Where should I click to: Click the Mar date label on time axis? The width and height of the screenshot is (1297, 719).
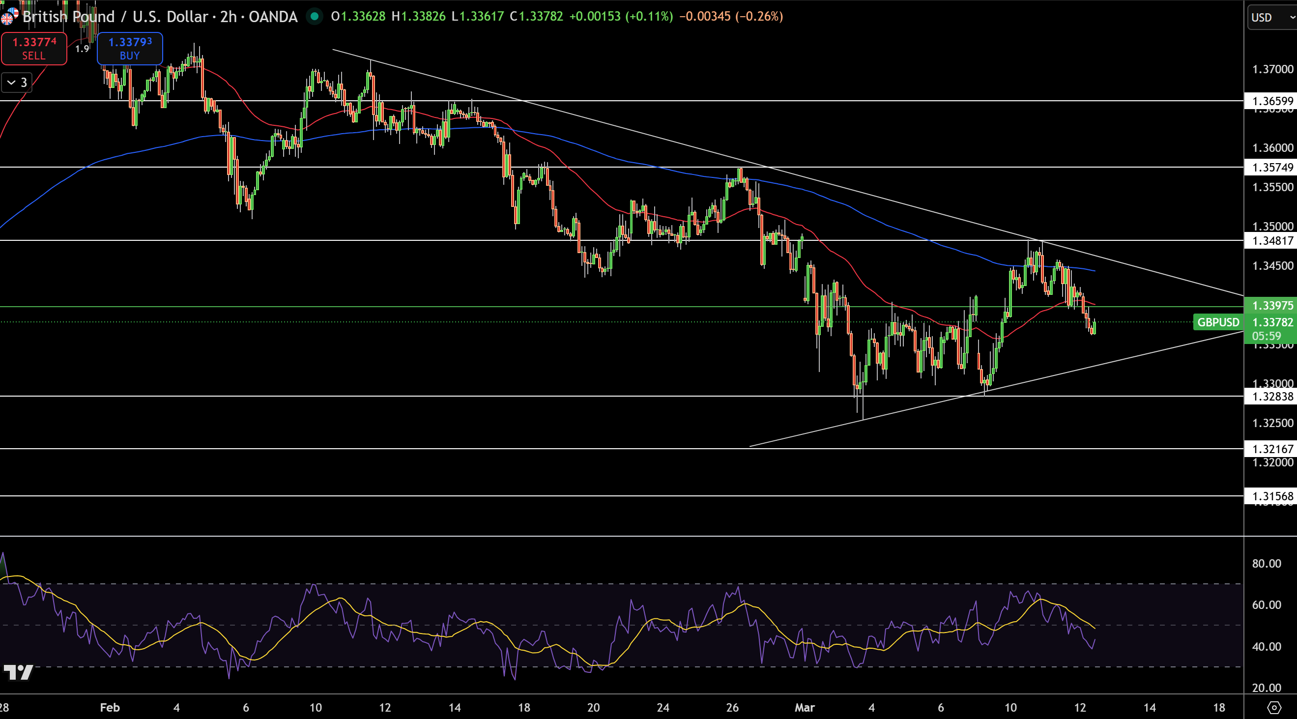[805, 707]
